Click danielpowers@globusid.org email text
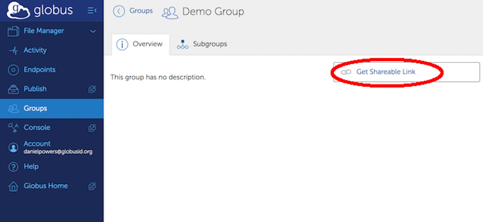Viewport: 483px width, 222px height. pyautogui.click(x=58, y=152)
